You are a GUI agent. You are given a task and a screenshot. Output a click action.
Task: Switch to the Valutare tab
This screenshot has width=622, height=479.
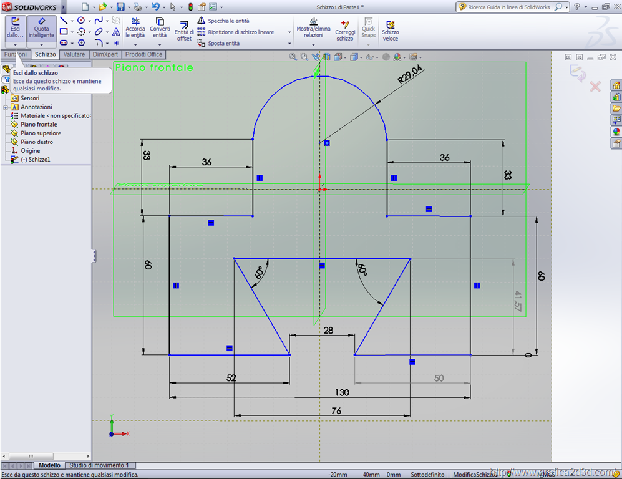coord(74,55)
